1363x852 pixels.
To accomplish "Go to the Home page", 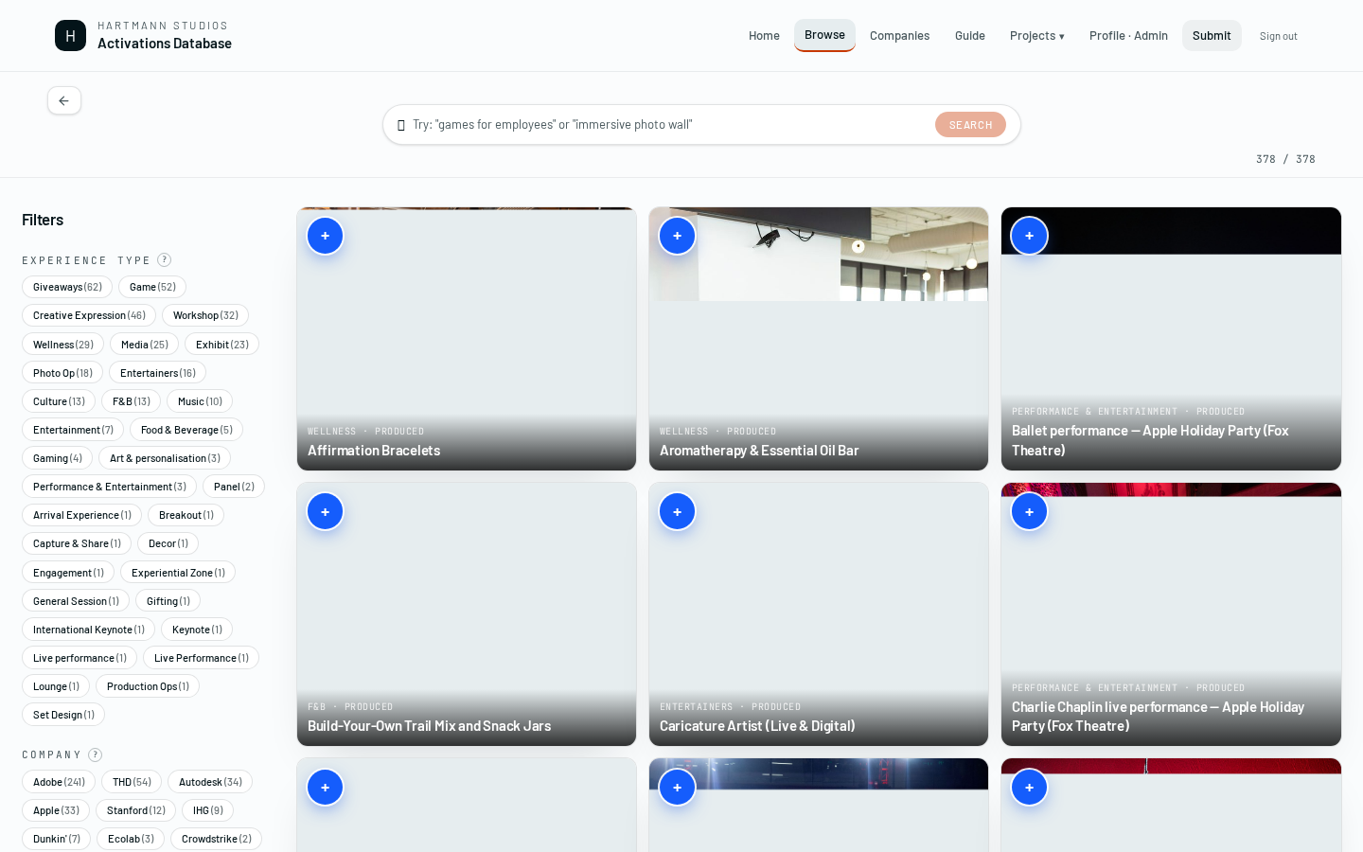I will pyautogui.click(x=764, y=36).
